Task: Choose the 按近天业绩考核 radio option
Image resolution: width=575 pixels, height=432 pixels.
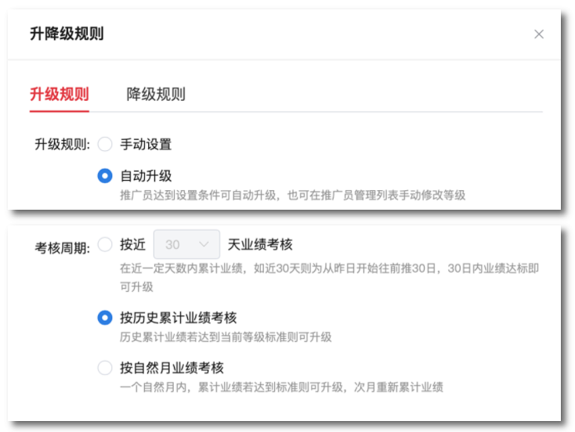Action: click(105, 244)
